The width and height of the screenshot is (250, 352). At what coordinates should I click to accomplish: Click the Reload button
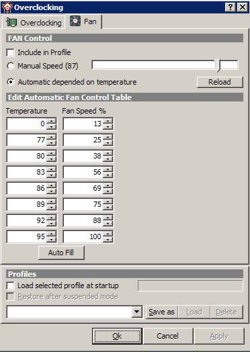tap(220, 82)
